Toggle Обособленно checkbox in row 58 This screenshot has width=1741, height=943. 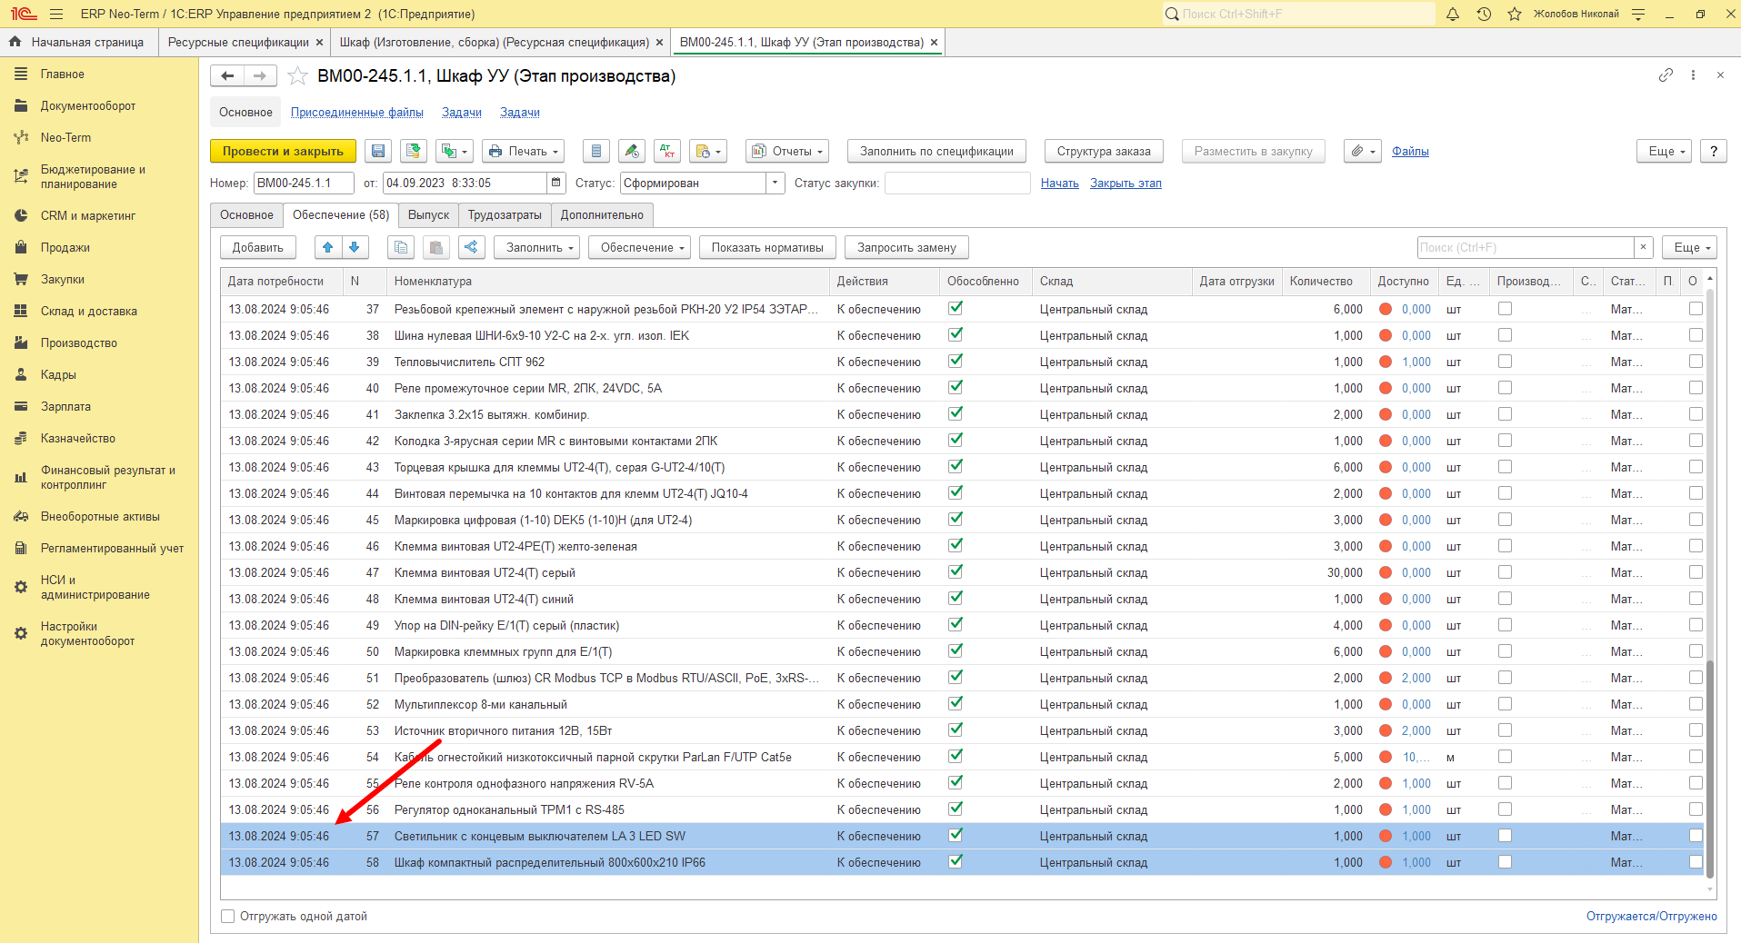click(956, 861)
